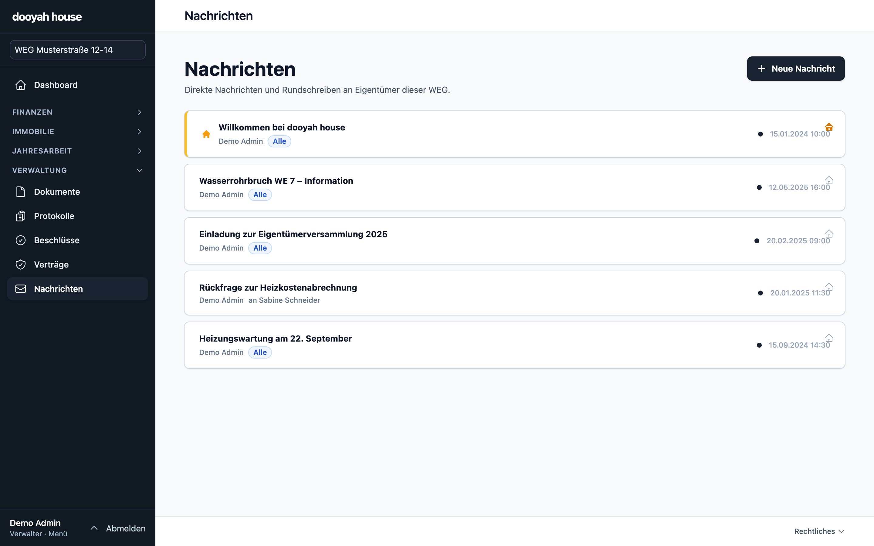
Task: Click the orange house icon left of Willkommen
Action: pos(206,134)
